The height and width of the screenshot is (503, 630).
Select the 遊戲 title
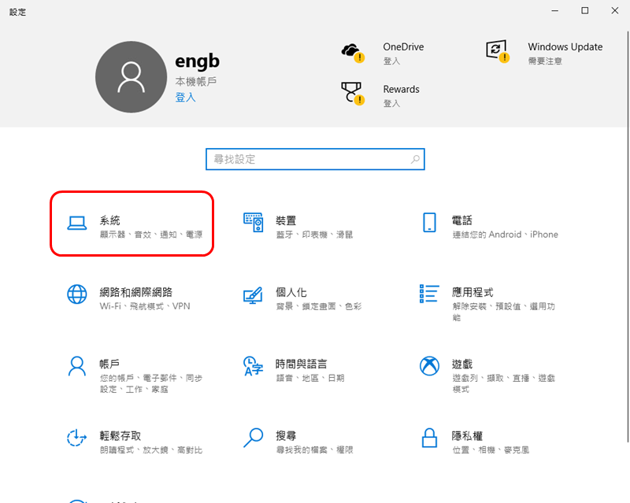[462, 364]
